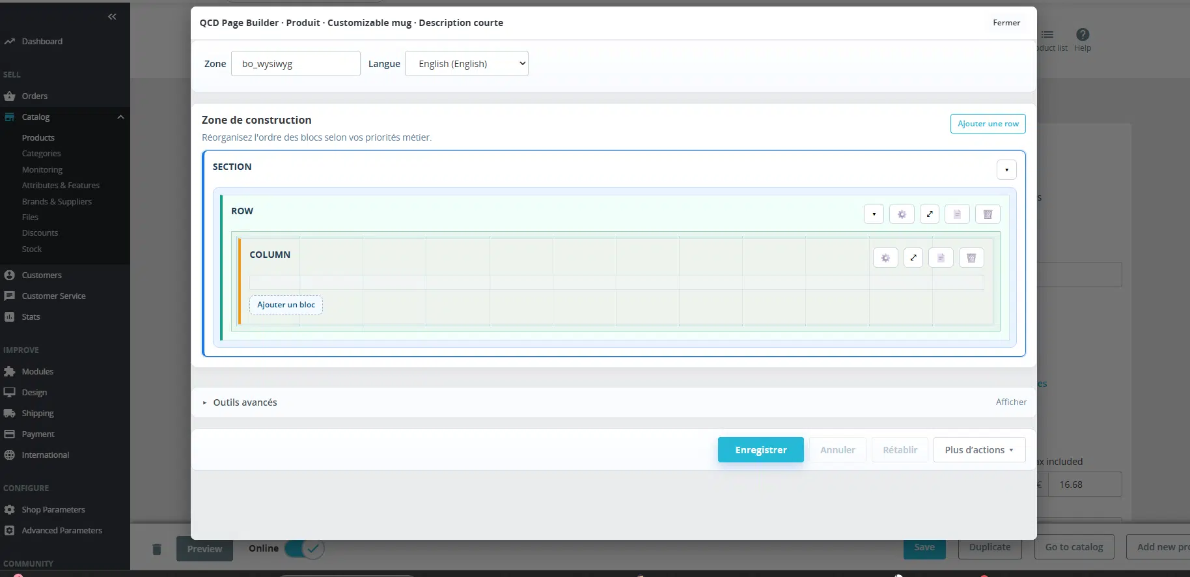Click Ajouter un bloc button
The width and height of the screenshot is (1190, 577).
pos(286,305)
